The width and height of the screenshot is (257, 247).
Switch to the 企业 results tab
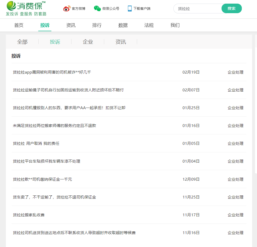(x=88, y=42)
